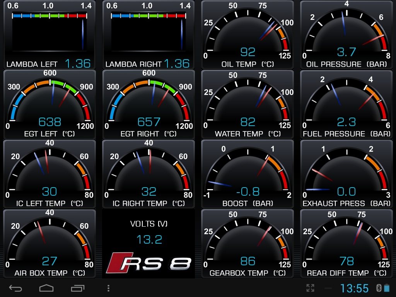The height and width of the screenshot is (297, 396).
Task: Tap the Oil Pressure value 3.7
Action: click(x=346, y=52)
